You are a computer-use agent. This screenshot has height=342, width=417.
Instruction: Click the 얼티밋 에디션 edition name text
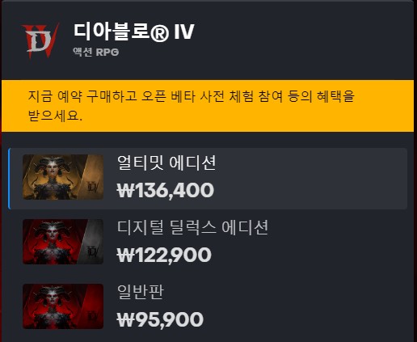point(166,163)
